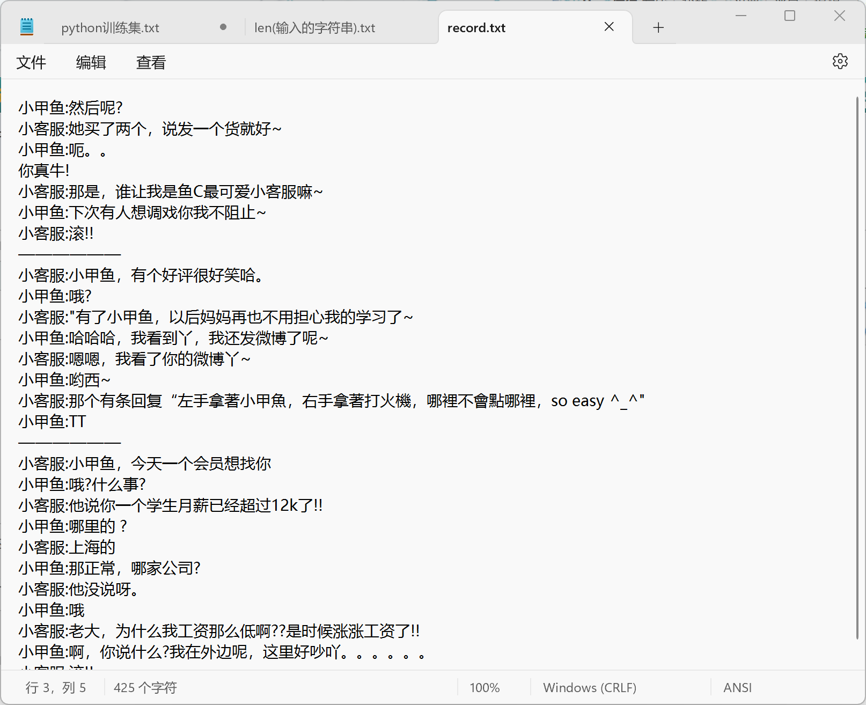The image size is (866, 705).
Task: Click the line 你真牛!
Action: (44, 171)
